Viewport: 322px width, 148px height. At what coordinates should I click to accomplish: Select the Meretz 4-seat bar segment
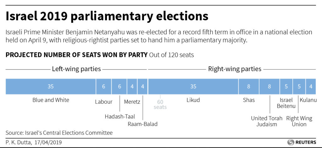click(x=132, y=87)
